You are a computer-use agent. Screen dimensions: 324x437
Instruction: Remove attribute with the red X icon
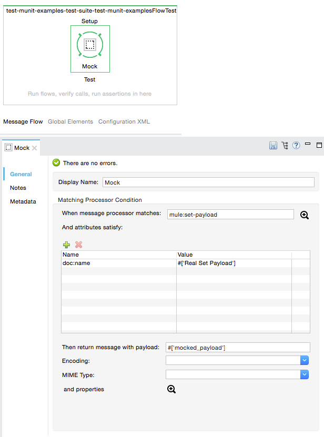[x=79, y=245]
